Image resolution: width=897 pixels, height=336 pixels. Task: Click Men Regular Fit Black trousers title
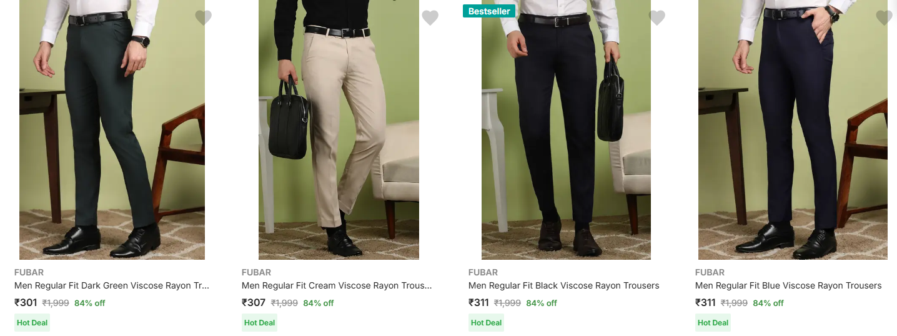[563, 285]
